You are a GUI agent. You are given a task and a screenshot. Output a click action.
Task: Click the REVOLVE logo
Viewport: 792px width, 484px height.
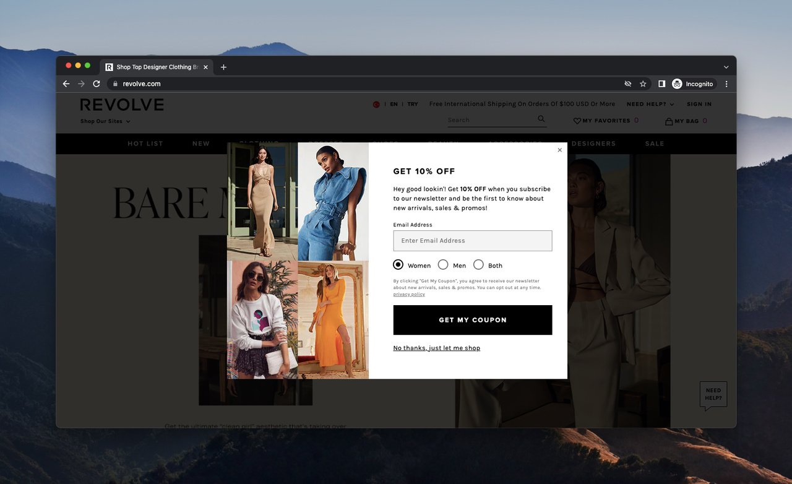pos(121,105)
